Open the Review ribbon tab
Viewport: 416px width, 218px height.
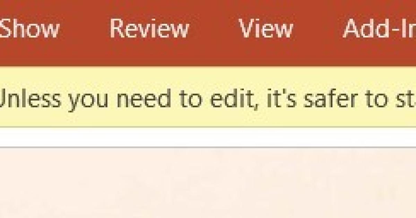click(149, 28)
